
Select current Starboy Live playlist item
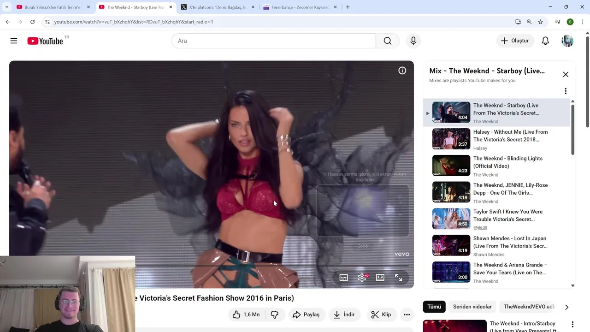pyautogui.click(x=496, y=113)
